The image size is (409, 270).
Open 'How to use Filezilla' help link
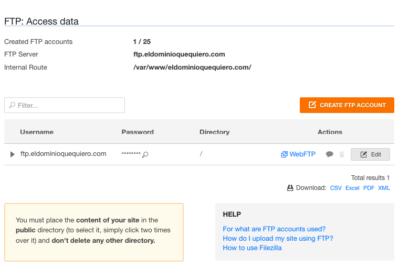(252, 248)
